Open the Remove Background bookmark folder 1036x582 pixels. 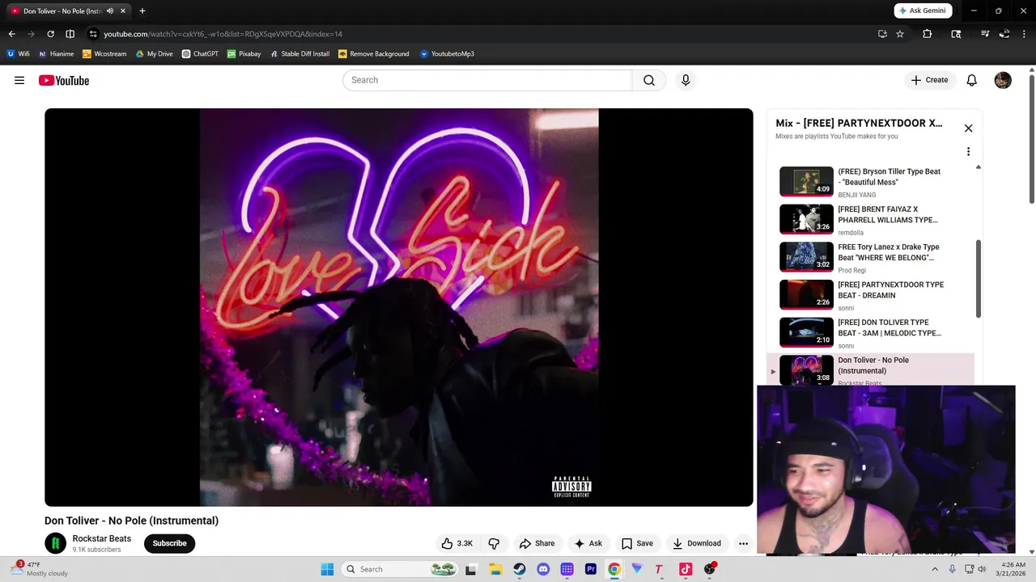click(373, 54)
